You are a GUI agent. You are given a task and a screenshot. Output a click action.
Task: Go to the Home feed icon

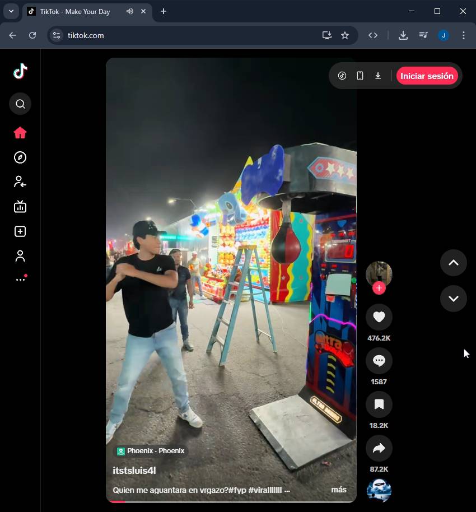tap(20, 133)
